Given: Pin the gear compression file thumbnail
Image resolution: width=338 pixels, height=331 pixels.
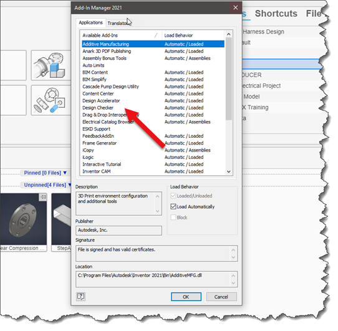Looking at the screenshot, I should pos(43,197).
